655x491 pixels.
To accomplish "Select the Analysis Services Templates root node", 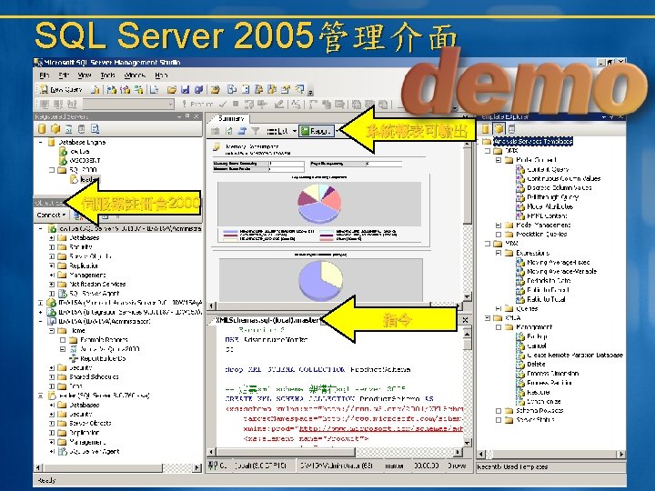I will pyautogui.click(x=532, y=141).
